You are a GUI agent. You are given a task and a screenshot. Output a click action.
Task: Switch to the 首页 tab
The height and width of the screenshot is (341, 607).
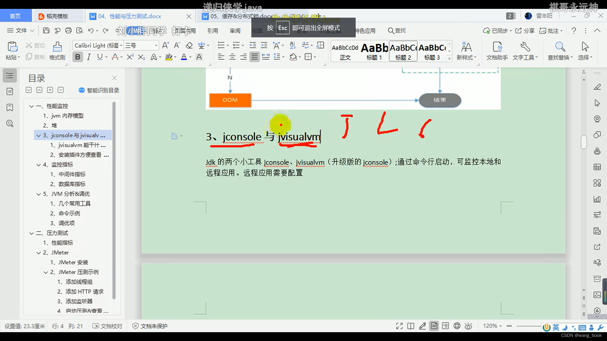tap(15, 16)
